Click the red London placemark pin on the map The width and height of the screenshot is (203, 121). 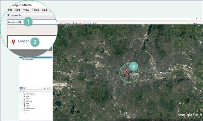pos(126,72)
